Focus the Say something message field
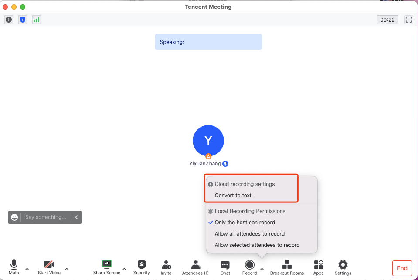The image size is (418, 280). (46, 217)
